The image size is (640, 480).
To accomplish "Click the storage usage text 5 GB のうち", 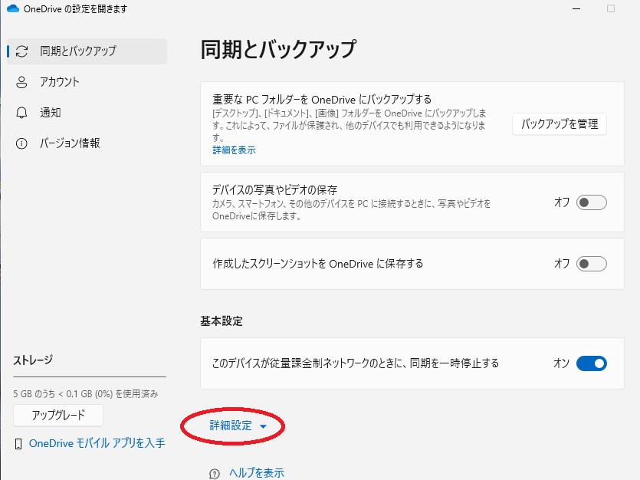I will (x=86, y=394).
